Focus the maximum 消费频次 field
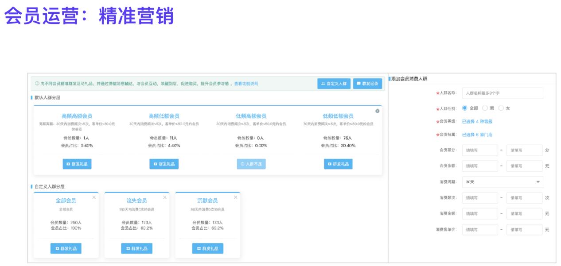The height and width of the screenshot is (266, 561). (x=525, y=198)
